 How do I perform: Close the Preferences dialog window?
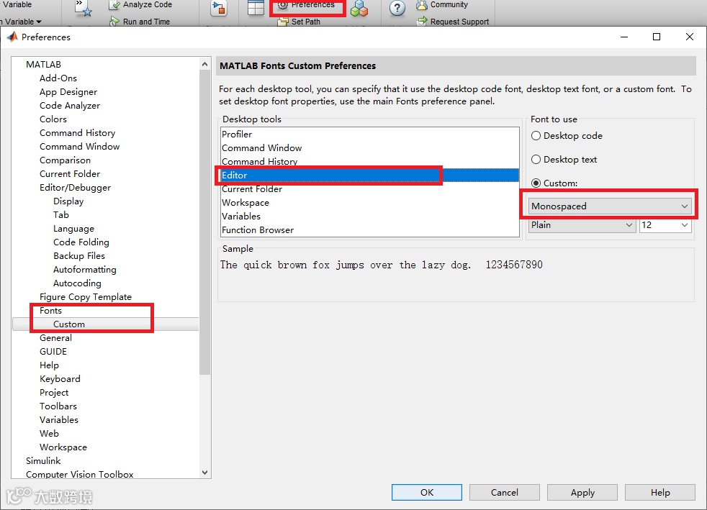coord(690,37)
